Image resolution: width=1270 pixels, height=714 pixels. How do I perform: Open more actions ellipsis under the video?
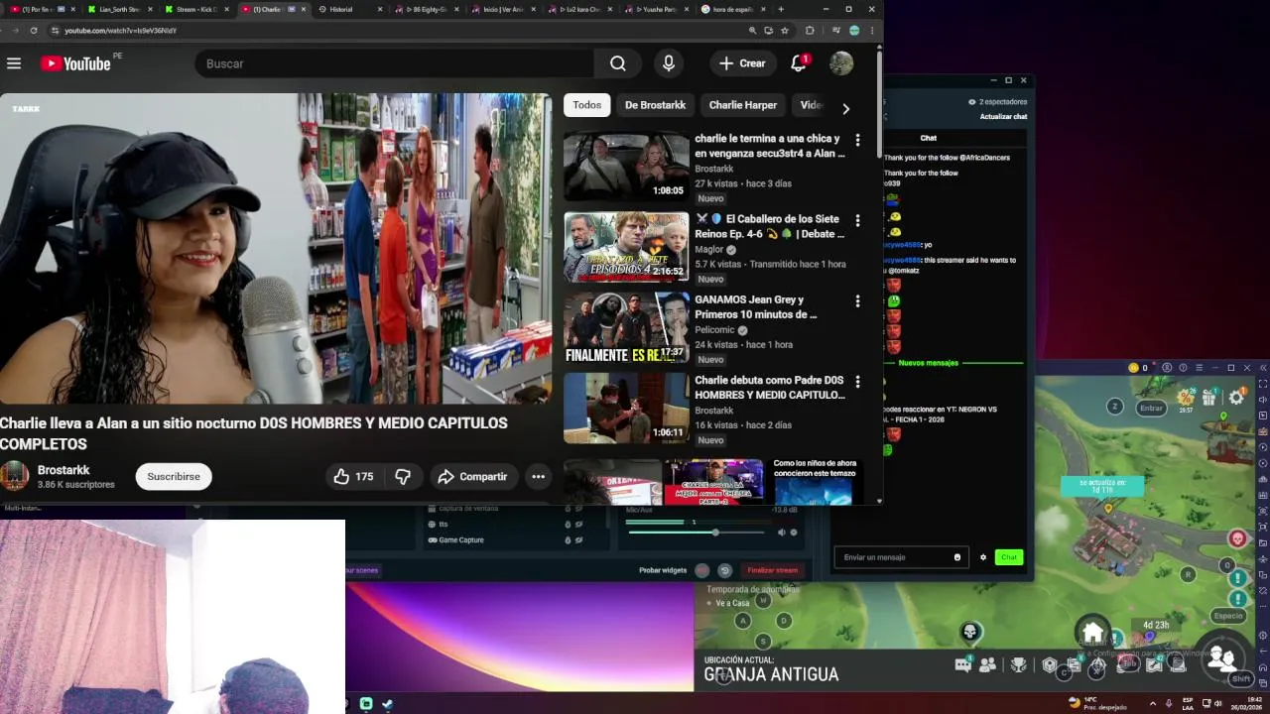pos(538,477)
